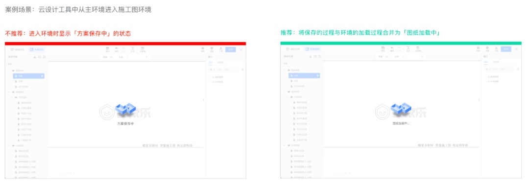Click list-view icon beside search in not-recommended example
This screenshot has width=529, height=188.
(x=242, y=70)
